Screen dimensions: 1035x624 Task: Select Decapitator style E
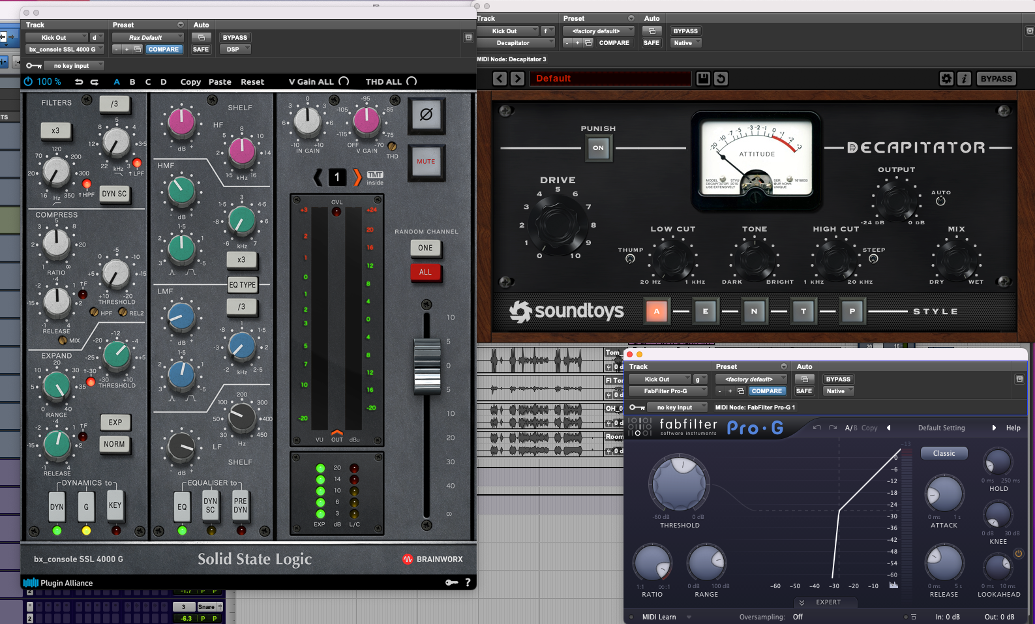click(x=705, y=312)
